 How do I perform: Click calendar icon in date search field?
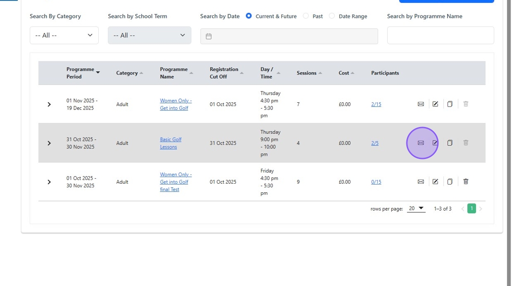[x=209, y=37]
